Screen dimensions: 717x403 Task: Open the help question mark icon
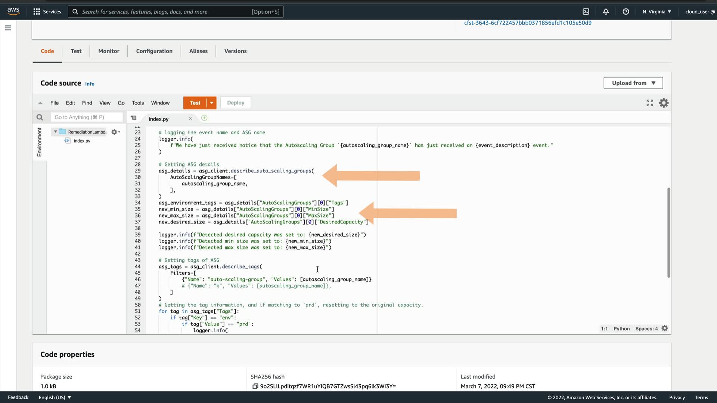point(626,12)
